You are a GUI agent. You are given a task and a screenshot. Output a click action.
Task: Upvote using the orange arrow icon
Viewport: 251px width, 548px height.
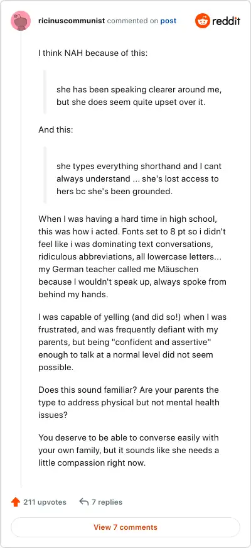click(15, 502)
